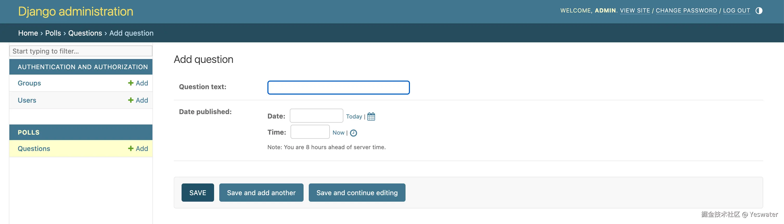The width and height of the screenshot is (784, 224).
Task: Toggle the light/dark theme icon
Action: pos(759,11)
